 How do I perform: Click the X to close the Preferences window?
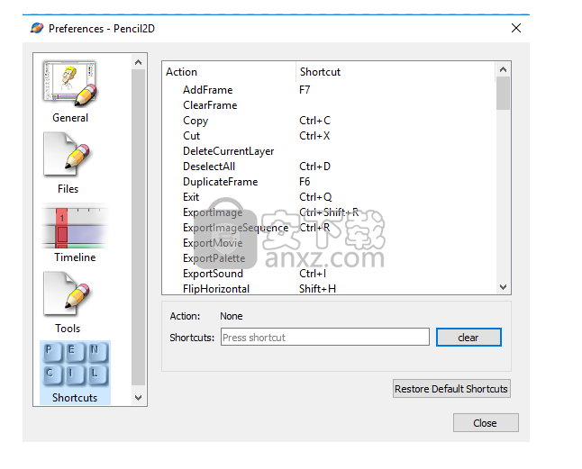(x=516, y=28)
